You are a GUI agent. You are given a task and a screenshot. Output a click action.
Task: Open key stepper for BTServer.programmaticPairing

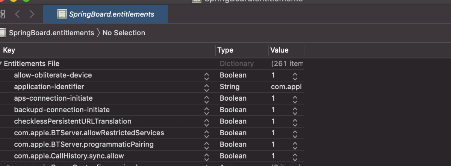206,145
